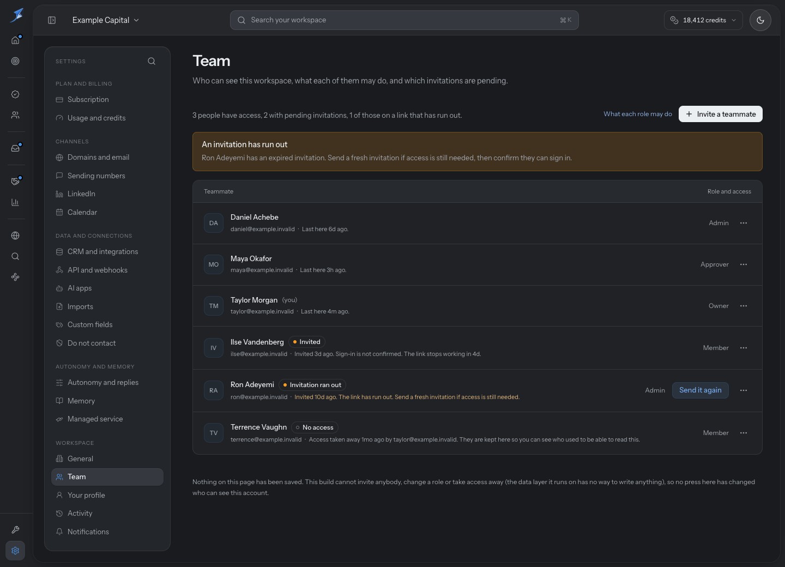The image size is (785, 567).
Task: Select Do not contact in settings
Action: (107, 343)
